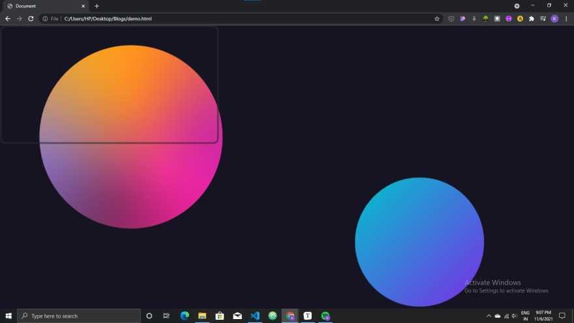The image size is (574, 323).
Task: Open the Chrome Extensions puzzle-piece menu
Action: pos(532,19)
